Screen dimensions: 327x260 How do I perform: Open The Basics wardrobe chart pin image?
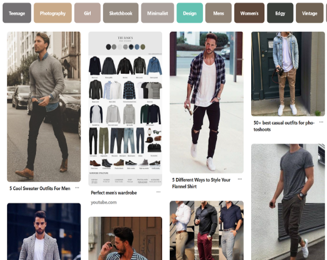125,109
